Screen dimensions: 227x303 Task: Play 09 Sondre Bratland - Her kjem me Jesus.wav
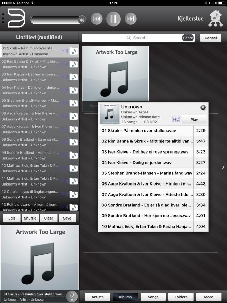tap(153, 216)
